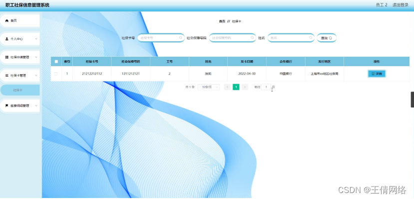Viewport: 414px width, 199px height.
Task: Open the 社保申请管理 sidebar menu
Action: point(20,57)
